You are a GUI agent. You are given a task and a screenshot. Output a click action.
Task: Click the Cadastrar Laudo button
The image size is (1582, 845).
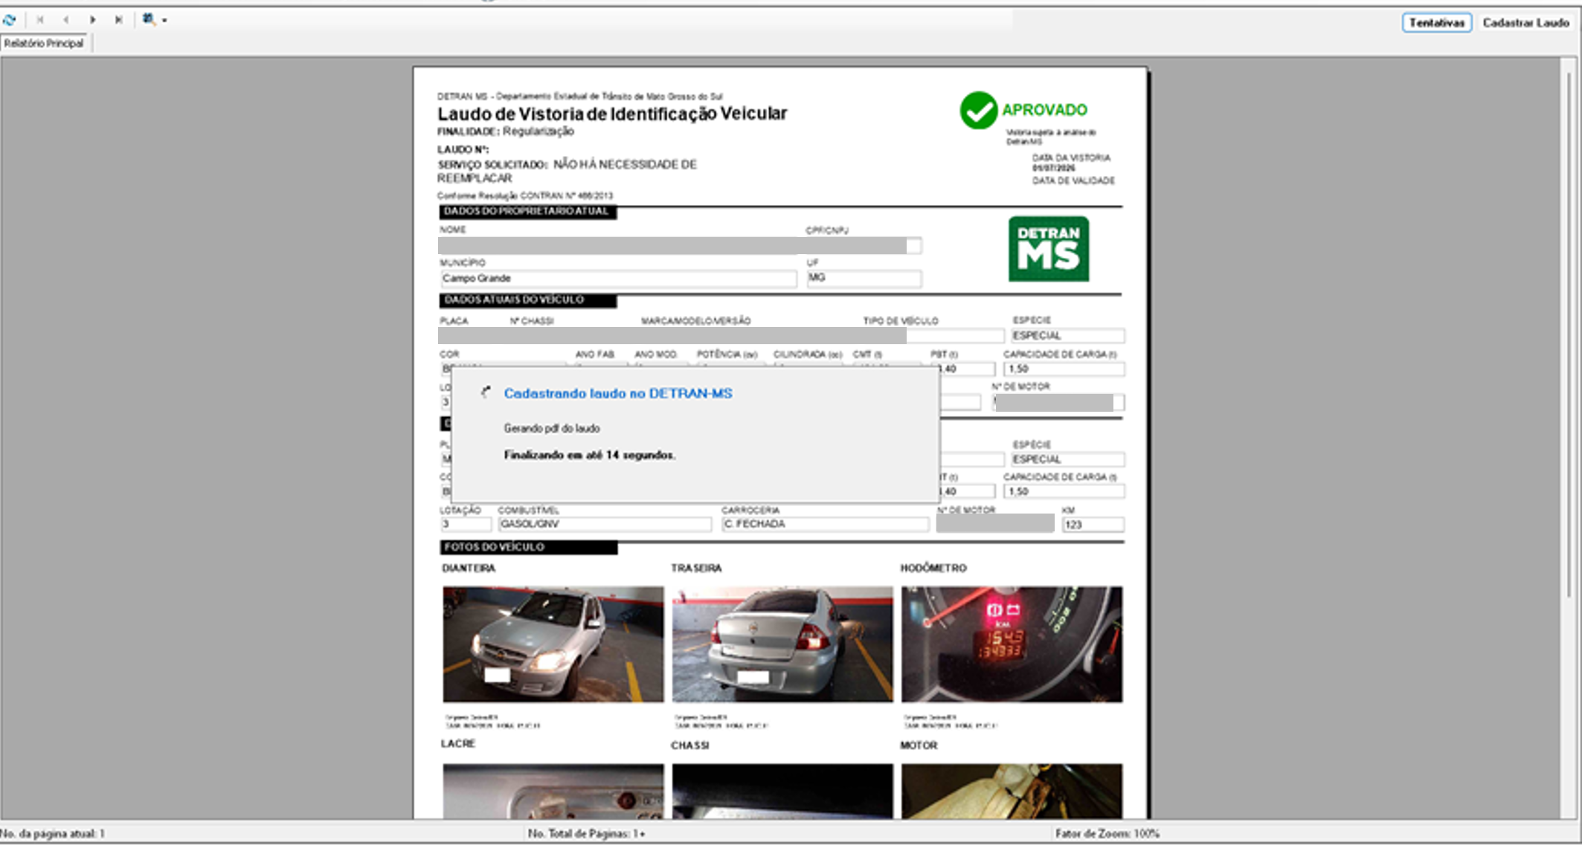(x=1525, y=22)
